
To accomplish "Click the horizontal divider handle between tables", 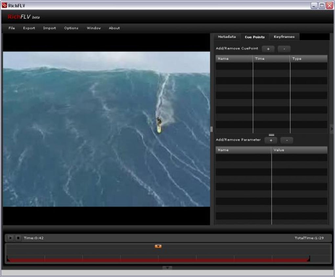I will tap(272, 135).
